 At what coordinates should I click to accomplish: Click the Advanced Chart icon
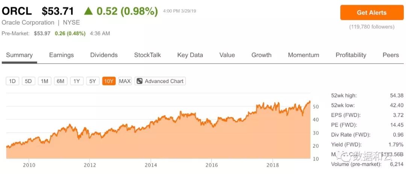point(139,81)
